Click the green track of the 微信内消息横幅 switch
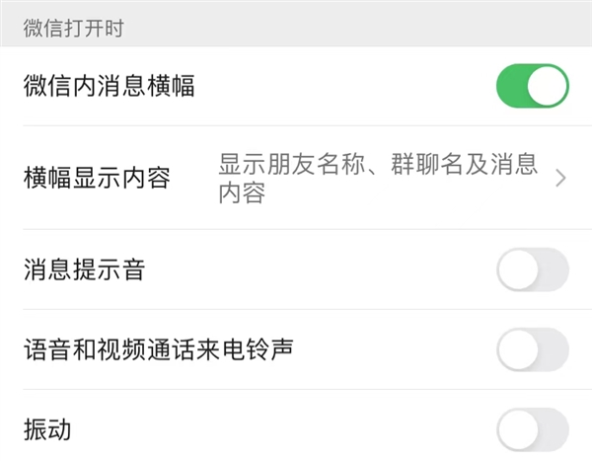 point(512,86)
